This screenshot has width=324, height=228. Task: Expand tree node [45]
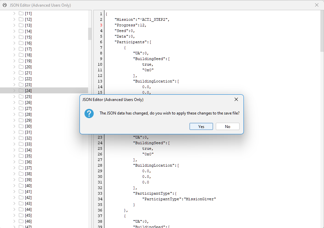(x=14, y=215)
